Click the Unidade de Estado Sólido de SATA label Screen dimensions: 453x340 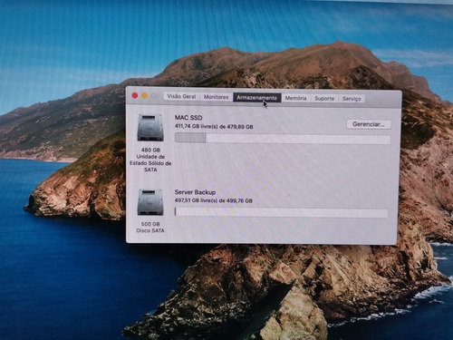click(x=150, y=163)
